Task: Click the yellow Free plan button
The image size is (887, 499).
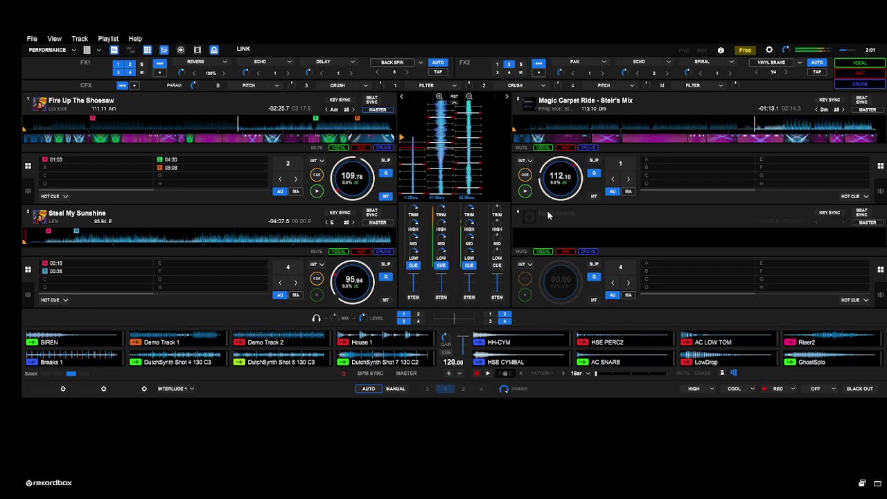Action: click(745, 50)
